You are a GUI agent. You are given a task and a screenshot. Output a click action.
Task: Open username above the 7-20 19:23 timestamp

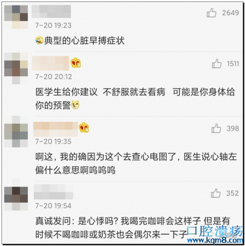pos(51,11)
